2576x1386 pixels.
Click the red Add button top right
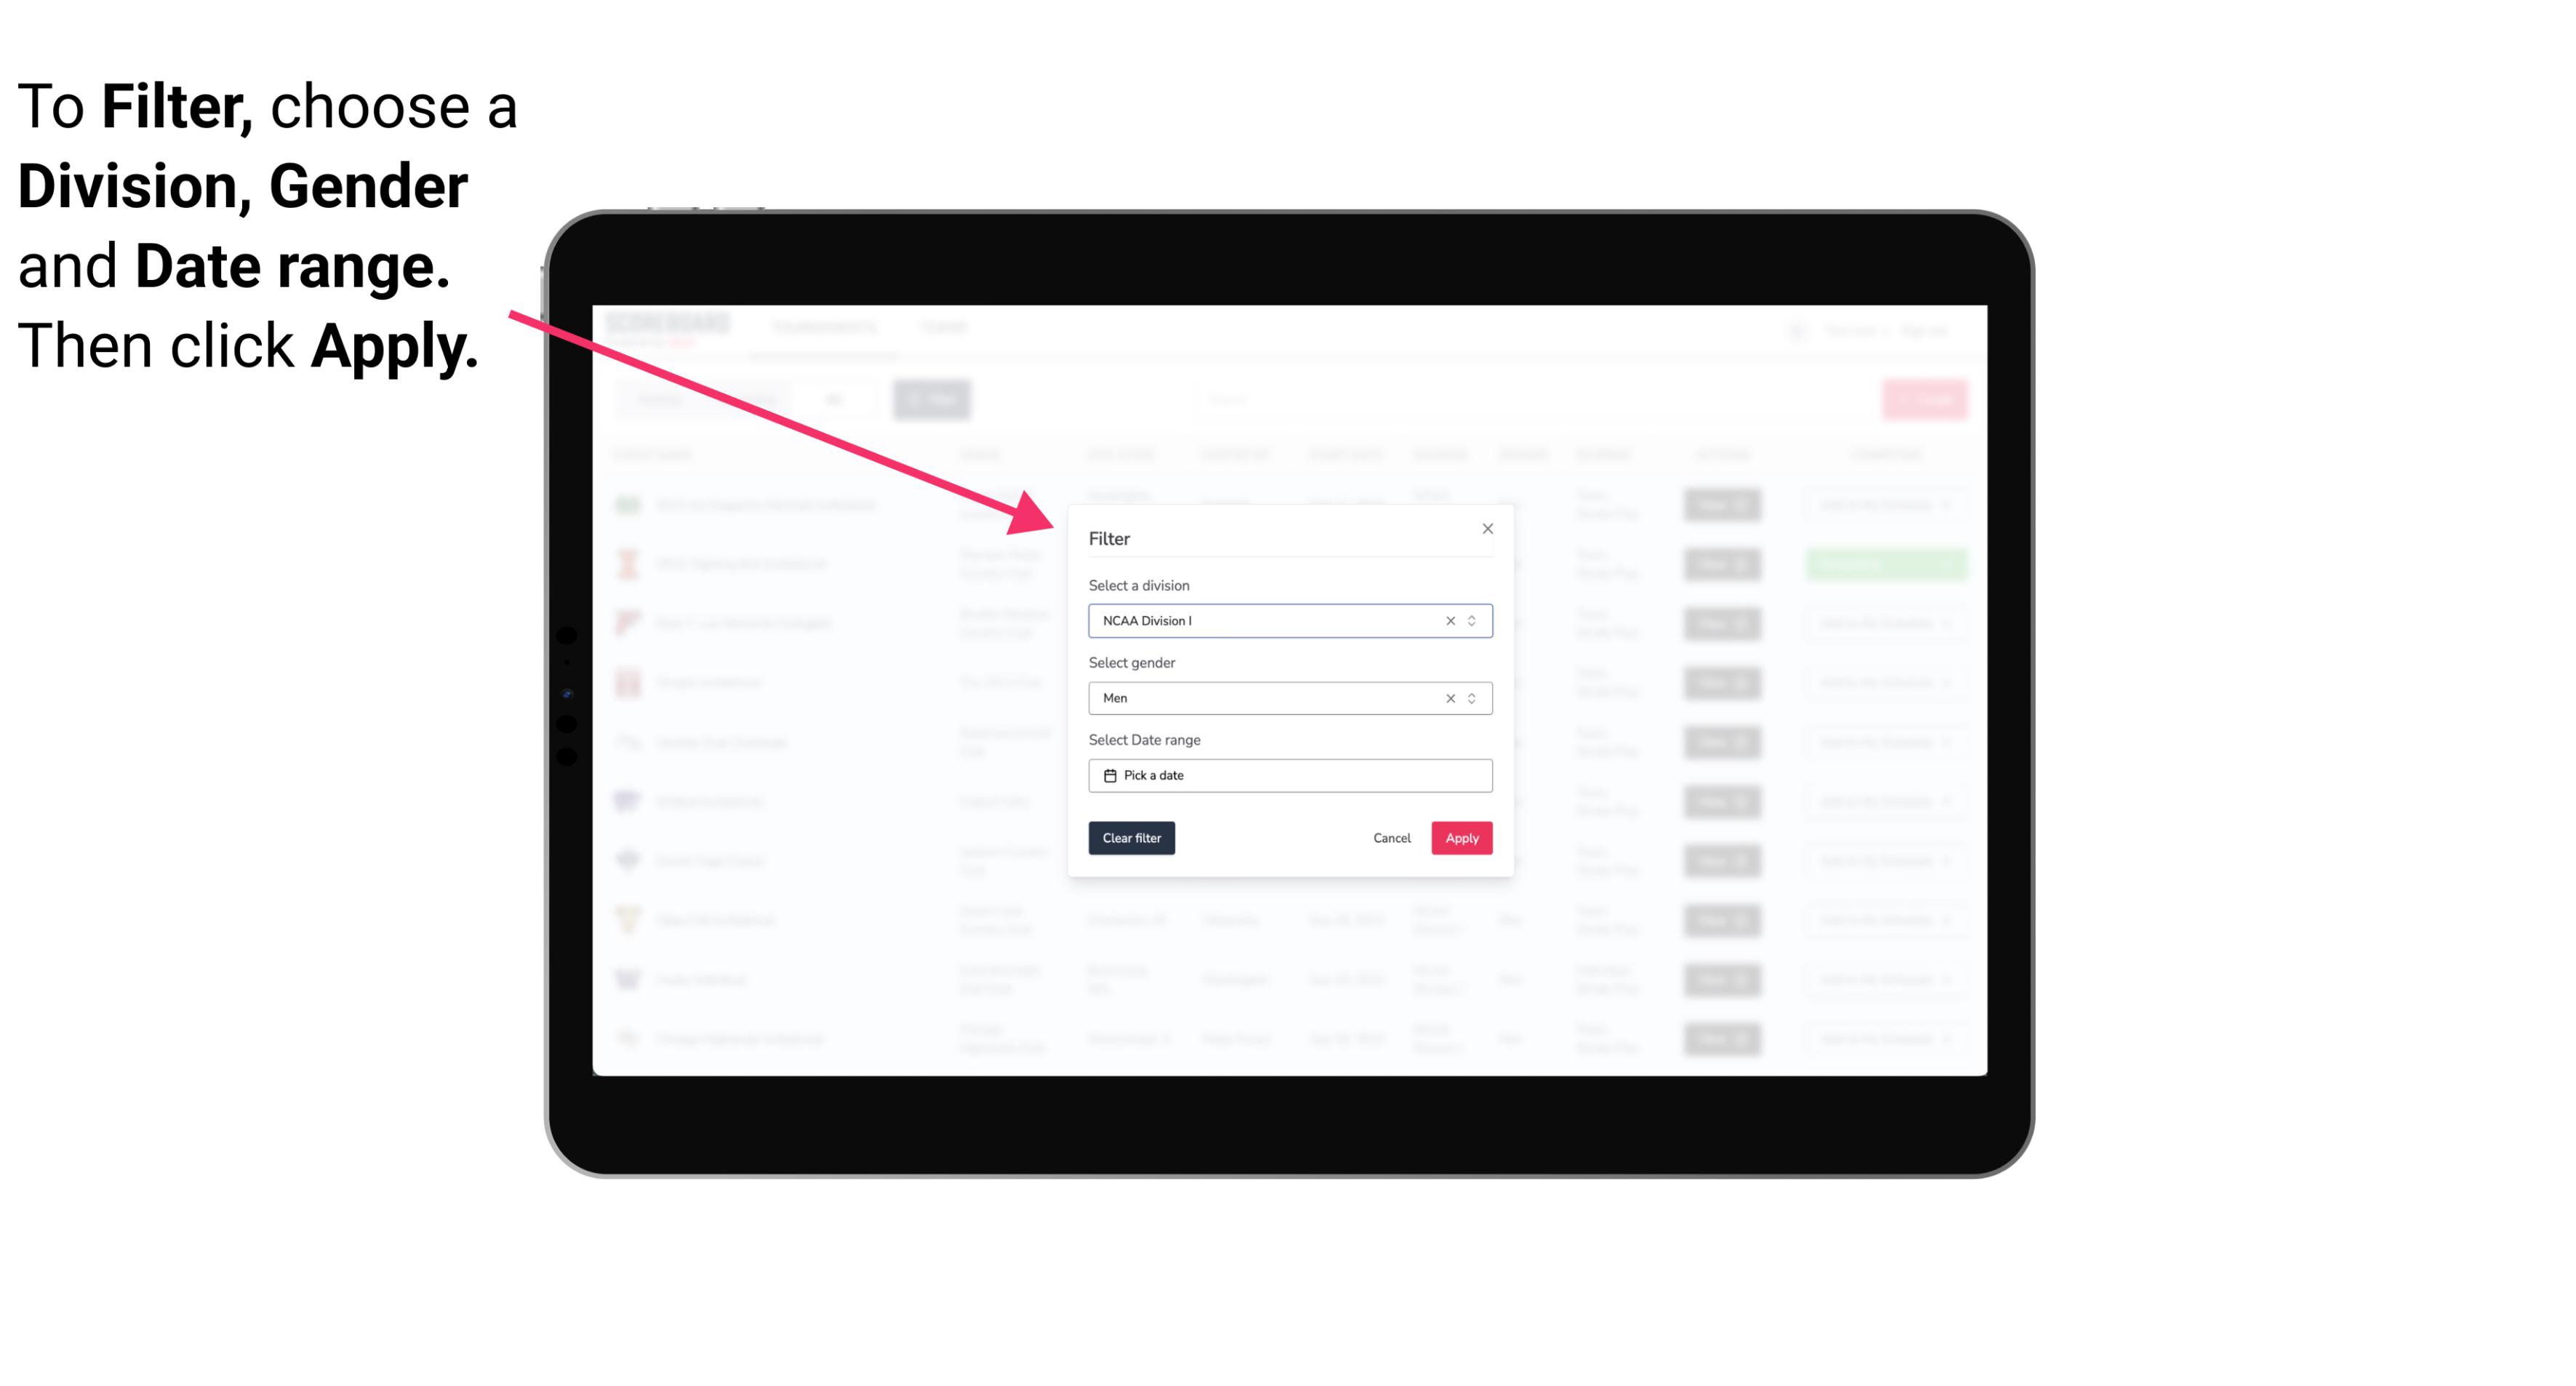1926,398
